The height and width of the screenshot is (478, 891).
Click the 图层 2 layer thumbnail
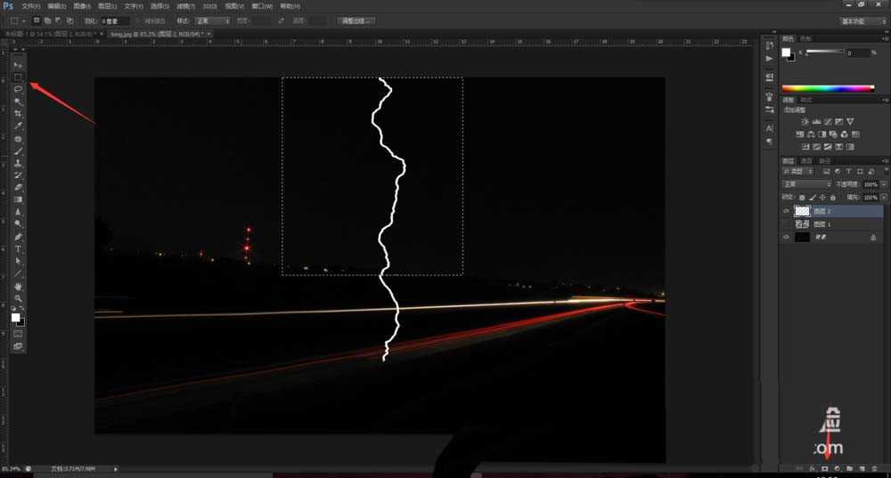[x=802, y=212]
